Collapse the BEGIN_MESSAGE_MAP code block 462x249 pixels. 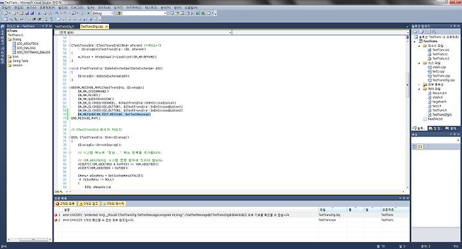pyautogui.click(x=70, y=88)
